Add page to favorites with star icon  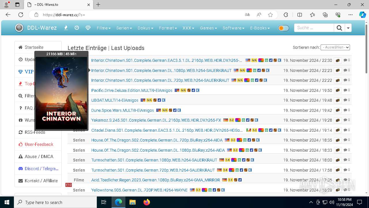pos(270,15)
